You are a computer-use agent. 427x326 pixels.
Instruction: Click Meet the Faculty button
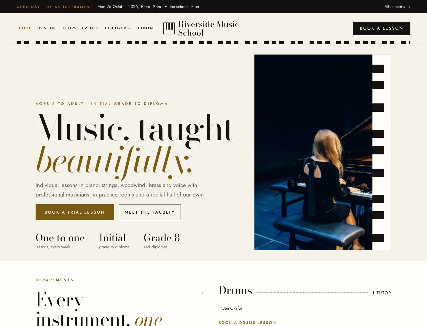[x=150, y=212]
